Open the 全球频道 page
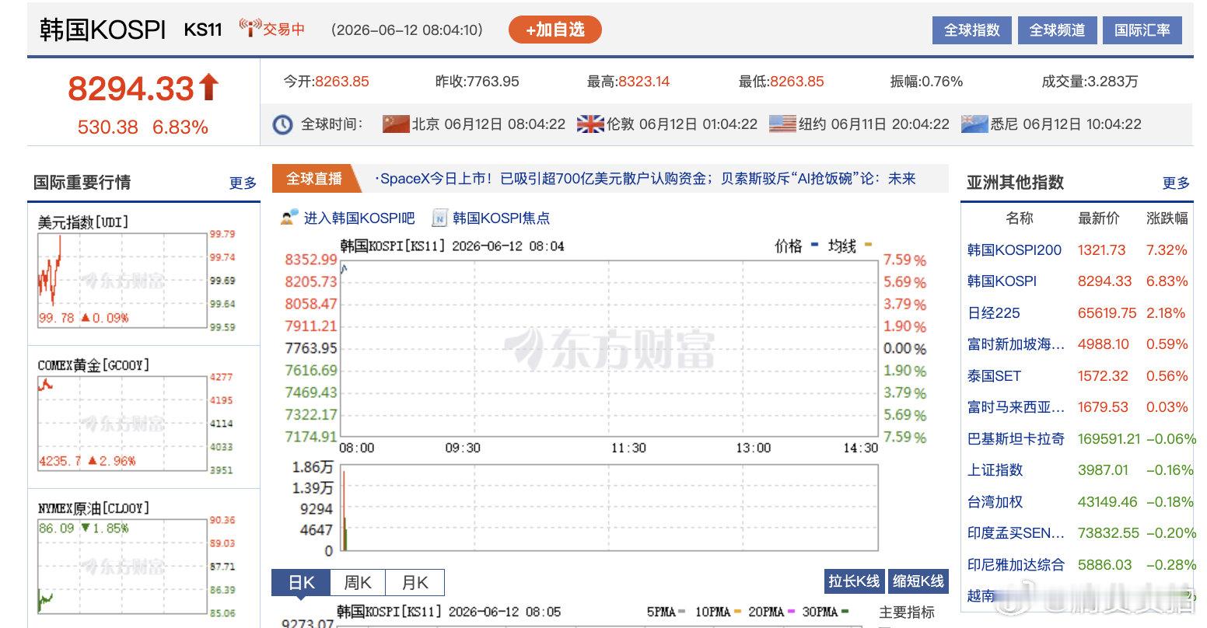This screenshot has width=1207, height=628. point(1057,30)
